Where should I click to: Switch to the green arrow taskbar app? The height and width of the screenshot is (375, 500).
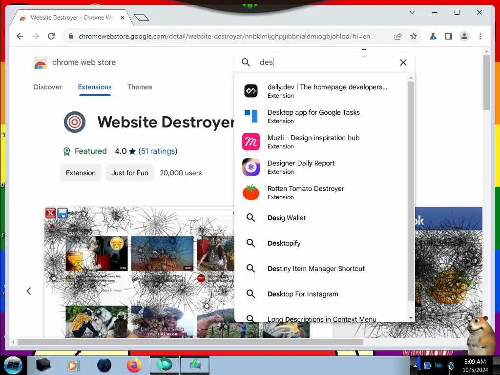(x=194, y=365)
